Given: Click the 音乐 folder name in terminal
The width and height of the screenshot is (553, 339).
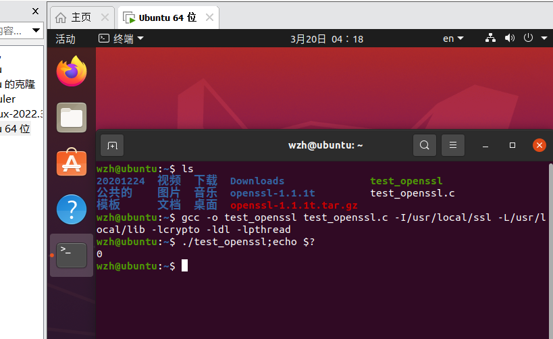Looking at the screenshot, I should (206, 192).
